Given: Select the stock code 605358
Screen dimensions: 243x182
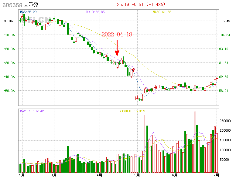Looking at the screenshot, I should tap(12, 5).
